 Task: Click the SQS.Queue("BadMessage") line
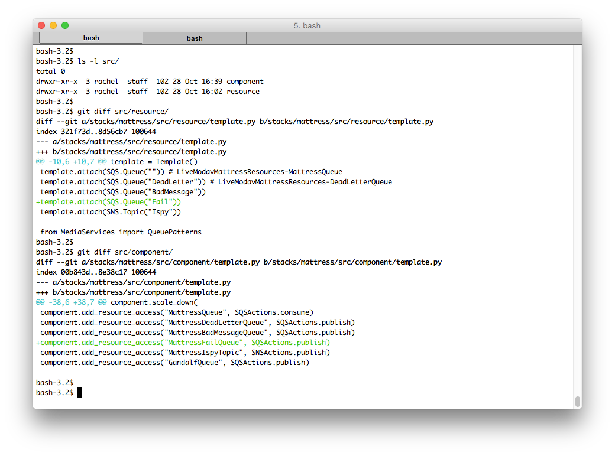click(x=123, y=192)
